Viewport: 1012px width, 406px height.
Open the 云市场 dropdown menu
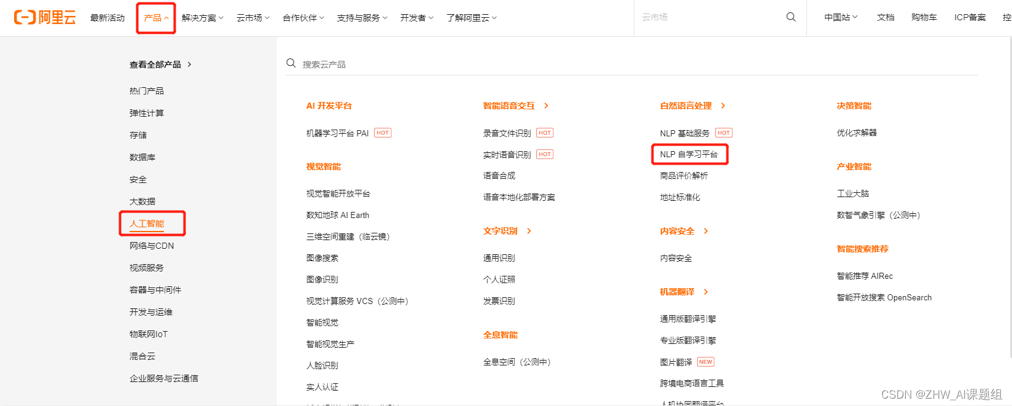(x=253, y=18)
